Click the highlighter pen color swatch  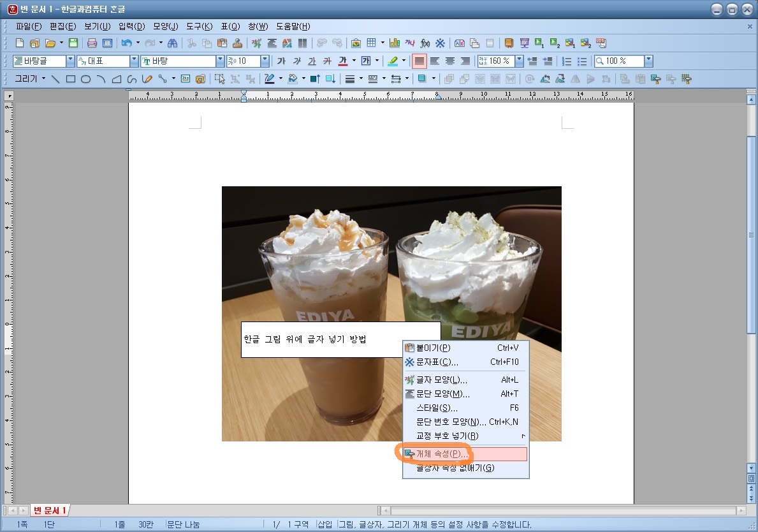click(x=393, y=61)
